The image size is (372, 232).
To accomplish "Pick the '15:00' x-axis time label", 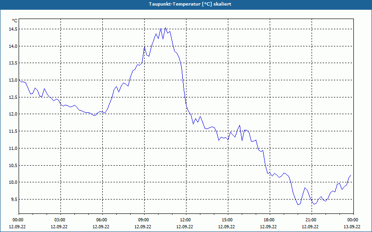I will pos(228,220).
